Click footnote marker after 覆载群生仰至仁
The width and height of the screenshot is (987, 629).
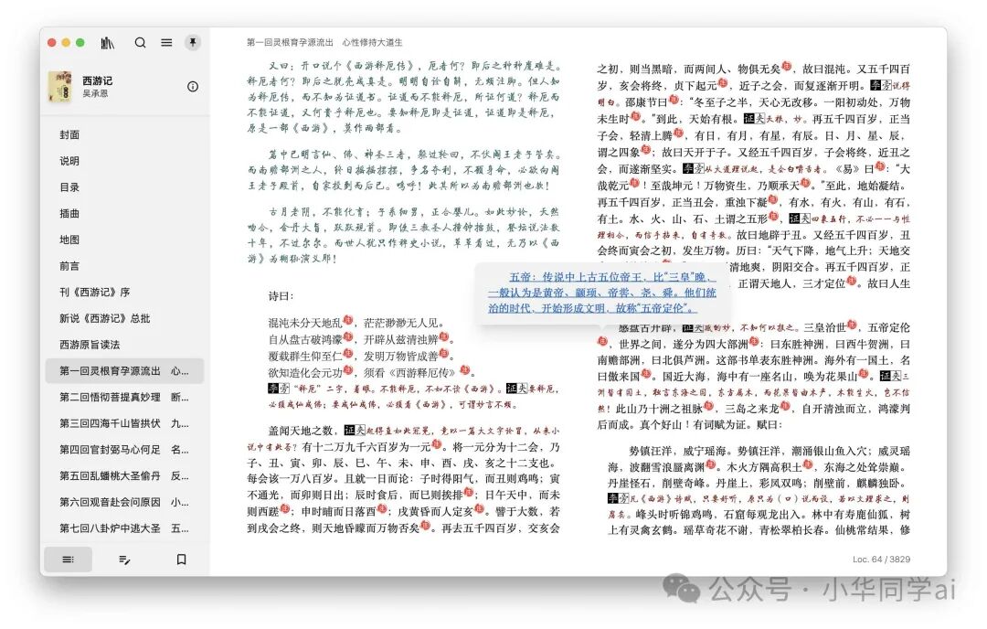coord(348,353)
